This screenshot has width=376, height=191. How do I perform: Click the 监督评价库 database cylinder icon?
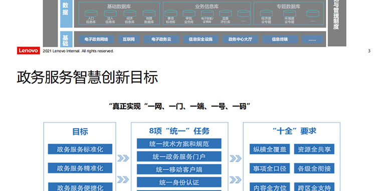tap(226, 13)
